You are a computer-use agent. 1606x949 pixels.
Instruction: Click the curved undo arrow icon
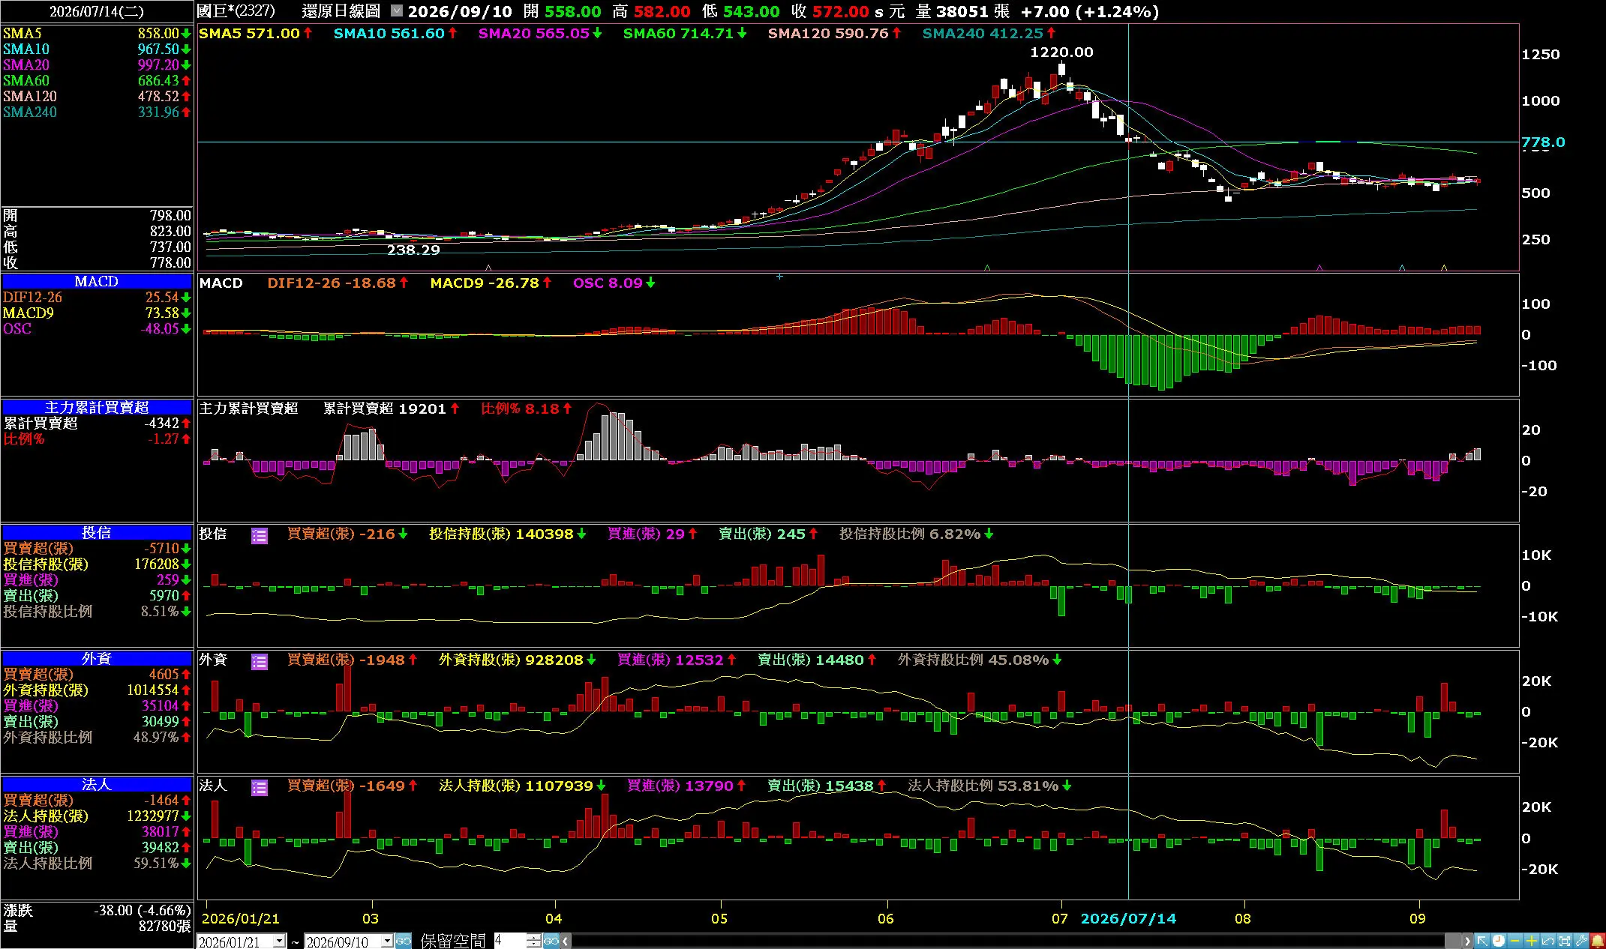point(1548,940)
